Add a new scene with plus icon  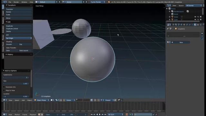84,2
